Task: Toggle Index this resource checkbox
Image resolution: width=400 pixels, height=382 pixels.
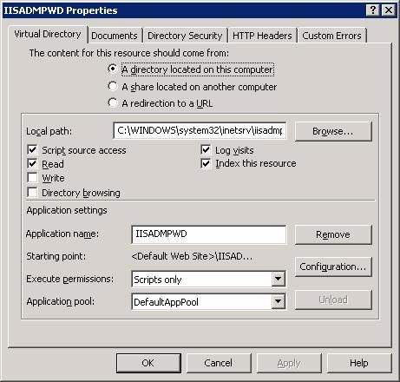Action: click(x=206, y=163)
